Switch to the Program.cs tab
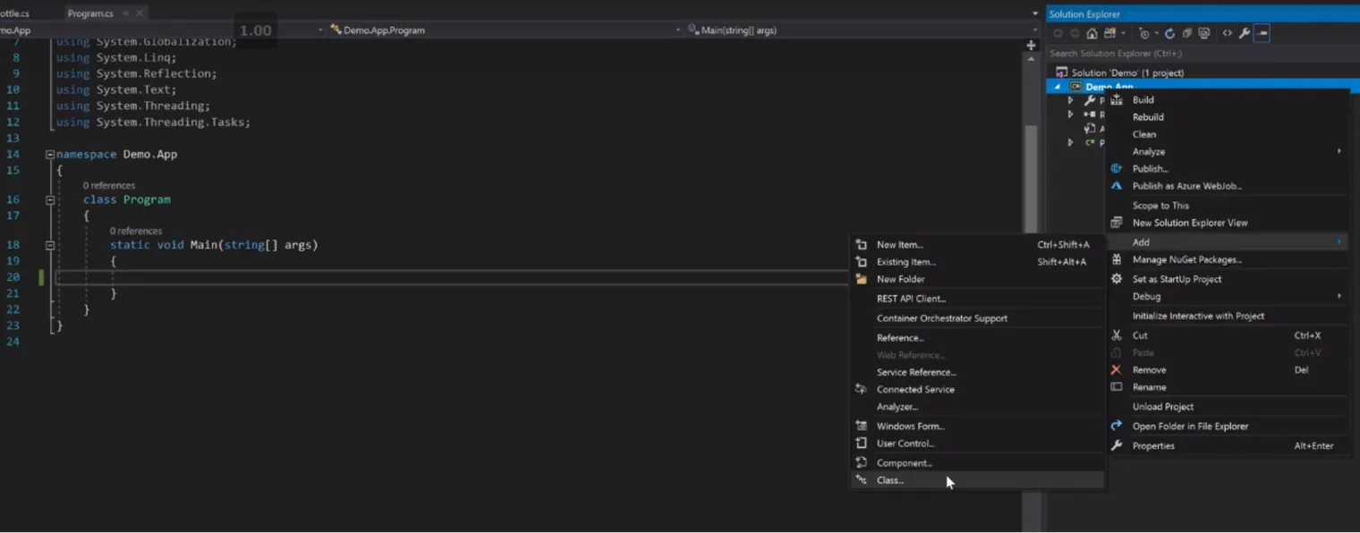Image resolution: width=1360 pixels, height=533 pixels. click(x=90, y=13)
